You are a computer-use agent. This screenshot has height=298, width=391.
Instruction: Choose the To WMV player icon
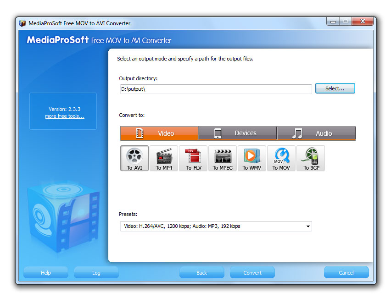tap(252, 158)
